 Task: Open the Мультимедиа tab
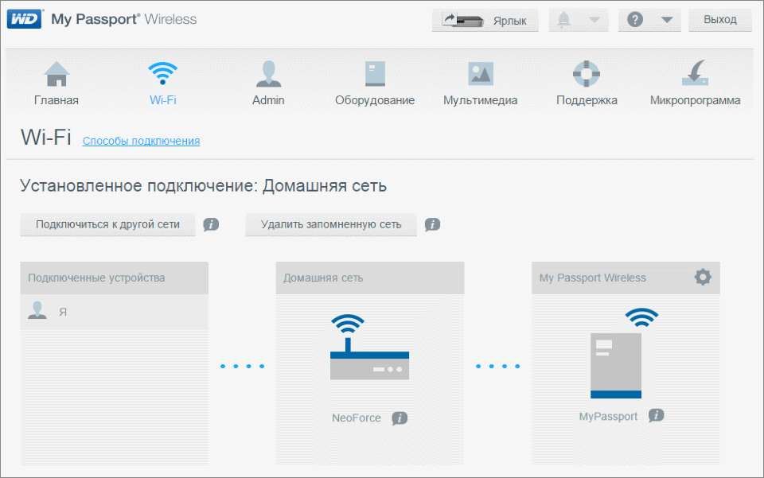click(x=480, y=84)
